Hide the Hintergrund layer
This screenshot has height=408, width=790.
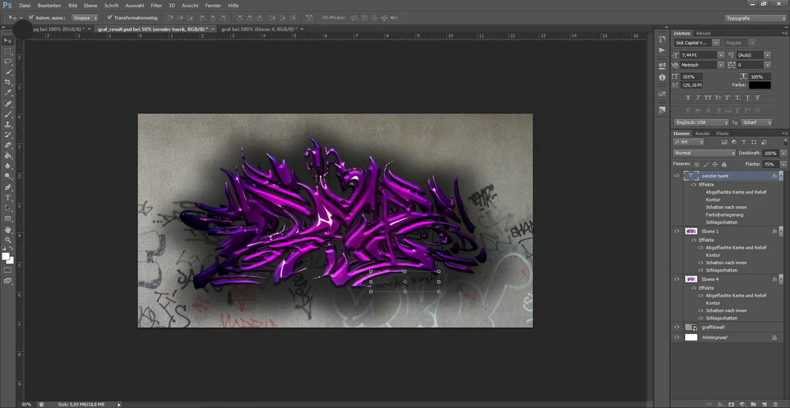tap(677, 337)
